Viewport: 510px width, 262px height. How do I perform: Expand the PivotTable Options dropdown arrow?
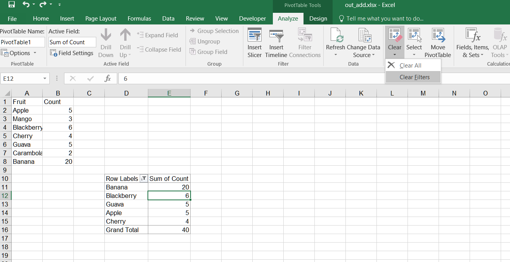click(x=35, y=53)
